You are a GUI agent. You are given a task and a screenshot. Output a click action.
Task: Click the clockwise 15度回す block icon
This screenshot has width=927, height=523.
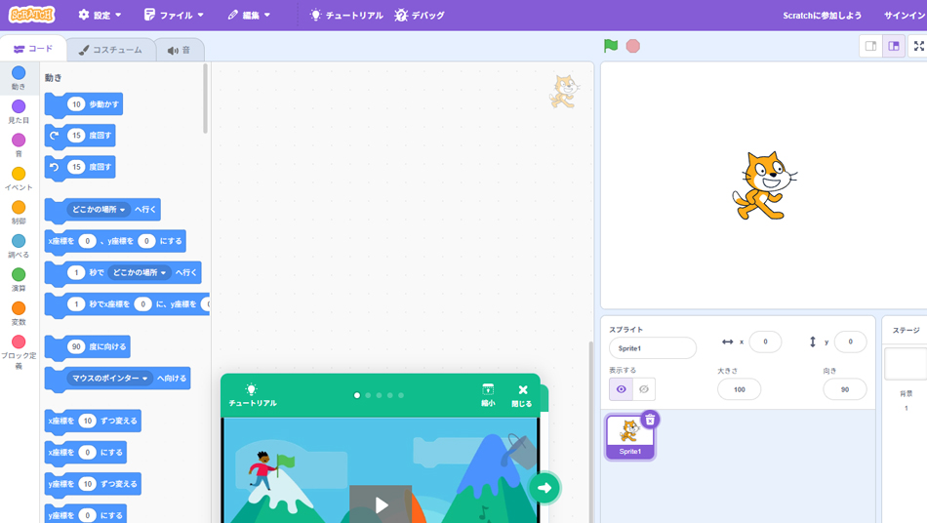(x=55, y=136)
